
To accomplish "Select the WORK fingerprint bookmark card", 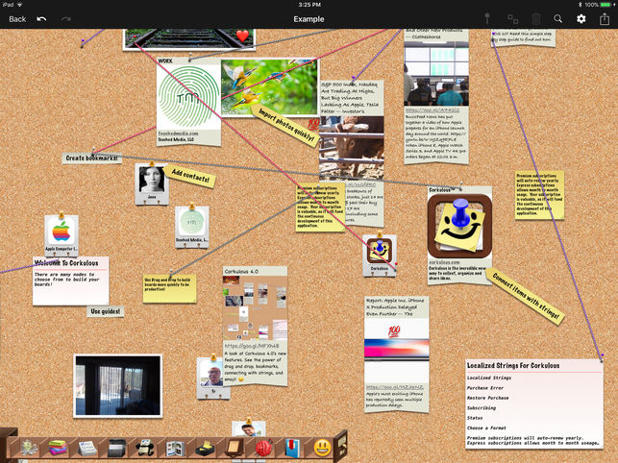I will [x=188, y=101].
